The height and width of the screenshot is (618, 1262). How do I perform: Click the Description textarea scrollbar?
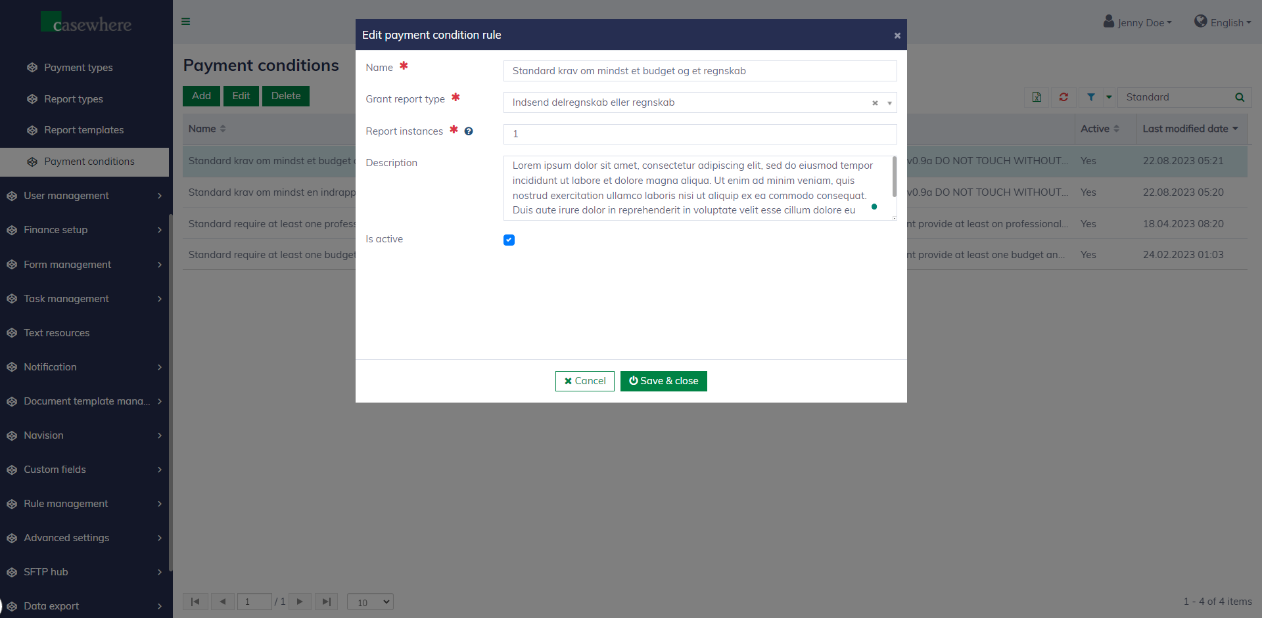(894, 177)
